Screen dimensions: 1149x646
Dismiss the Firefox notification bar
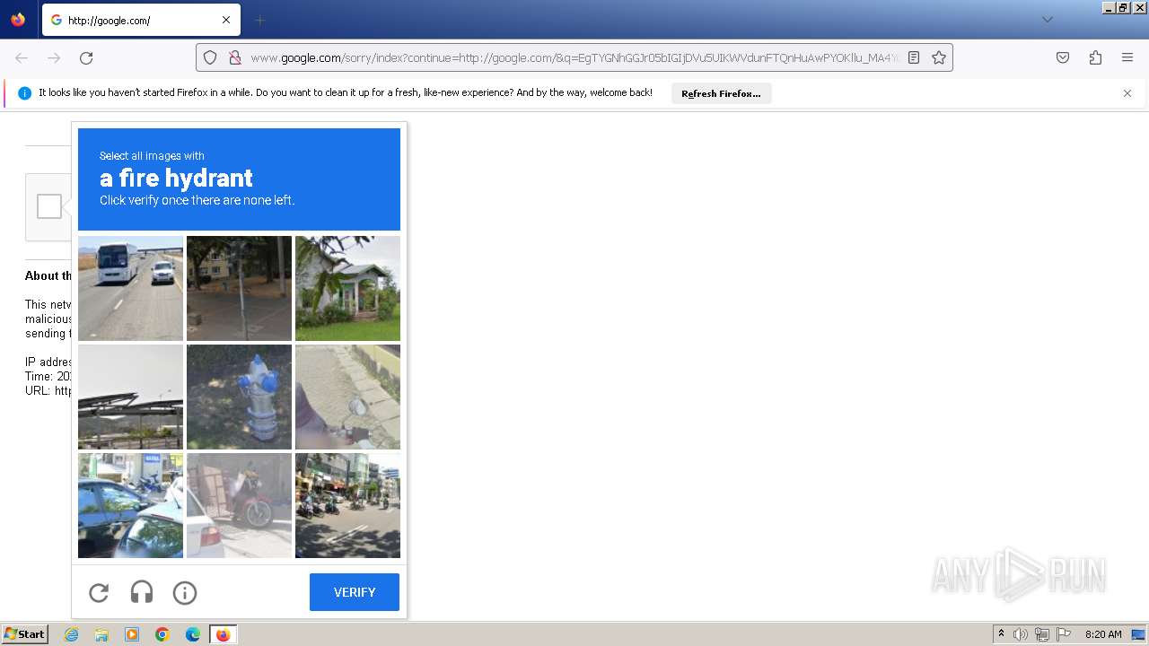point(1127,93)
